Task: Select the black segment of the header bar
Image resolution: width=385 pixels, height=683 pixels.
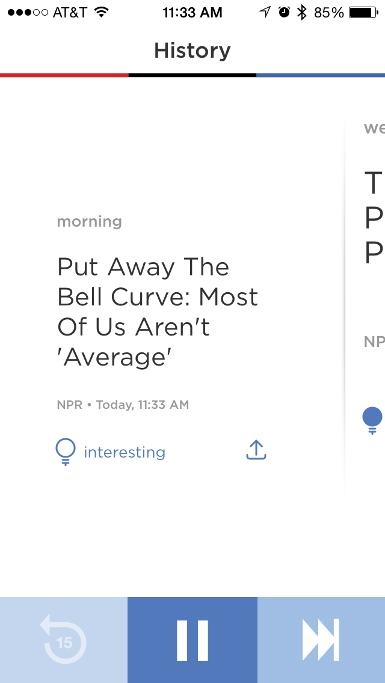Action: 192,75
